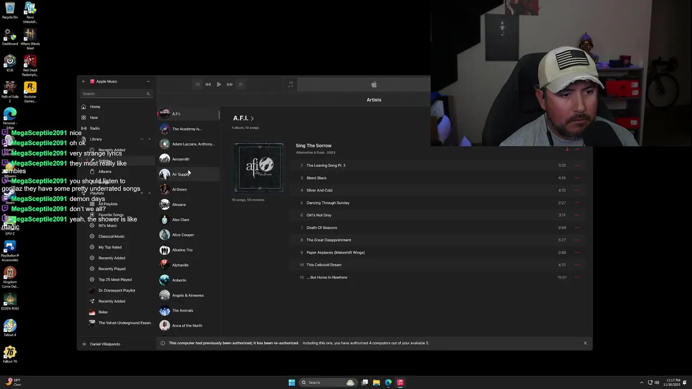Open more options for Death Of Seasons

(577, 227)
